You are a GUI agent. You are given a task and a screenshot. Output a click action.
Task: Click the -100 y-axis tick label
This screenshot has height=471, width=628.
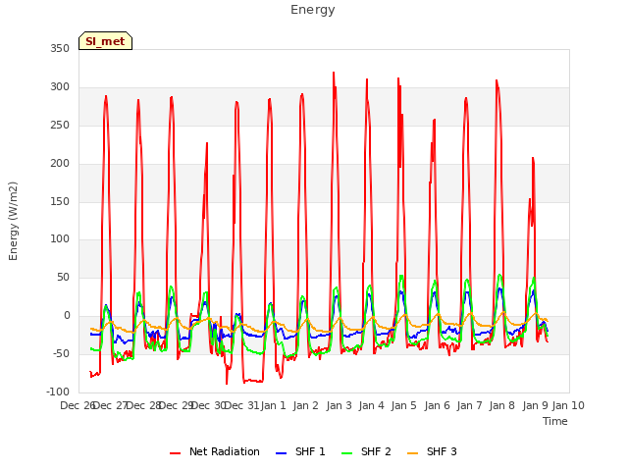click(x=58, y=392)
